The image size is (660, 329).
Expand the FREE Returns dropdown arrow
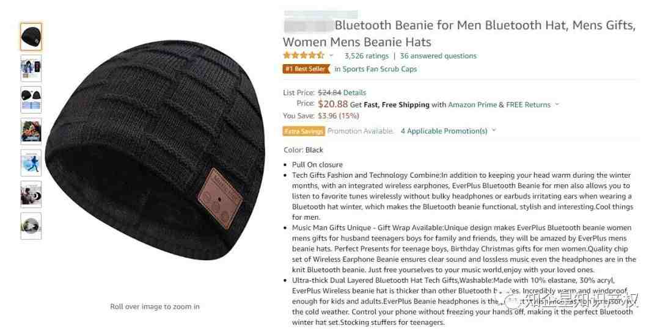pos(557,104)
